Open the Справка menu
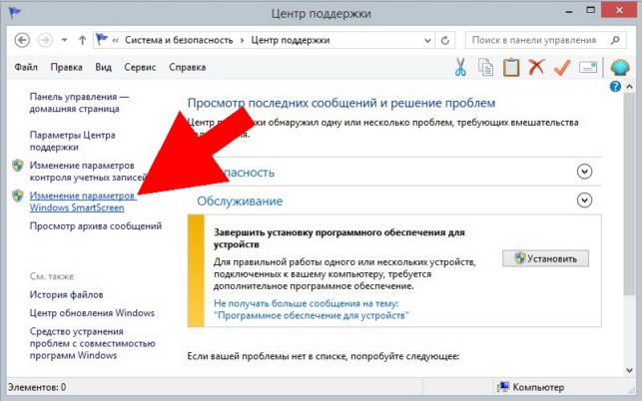The height and width of the screenshot is (401, 642). (187, 67)
